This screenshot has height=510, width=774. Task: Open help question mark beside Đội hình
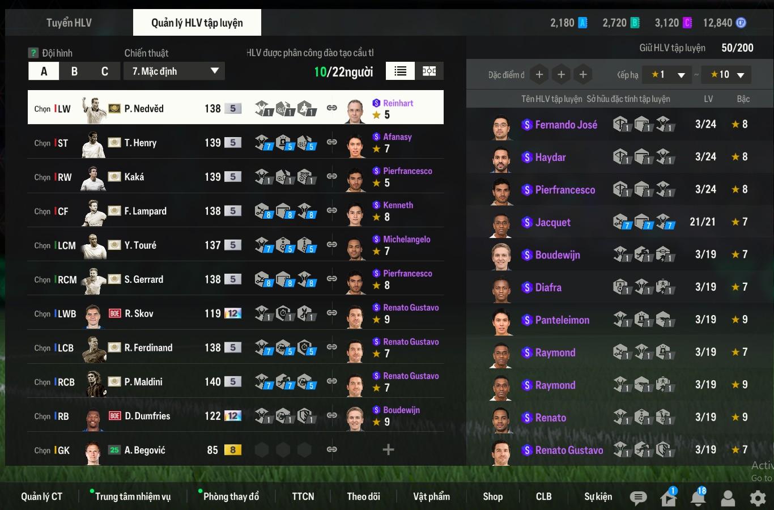33,53
